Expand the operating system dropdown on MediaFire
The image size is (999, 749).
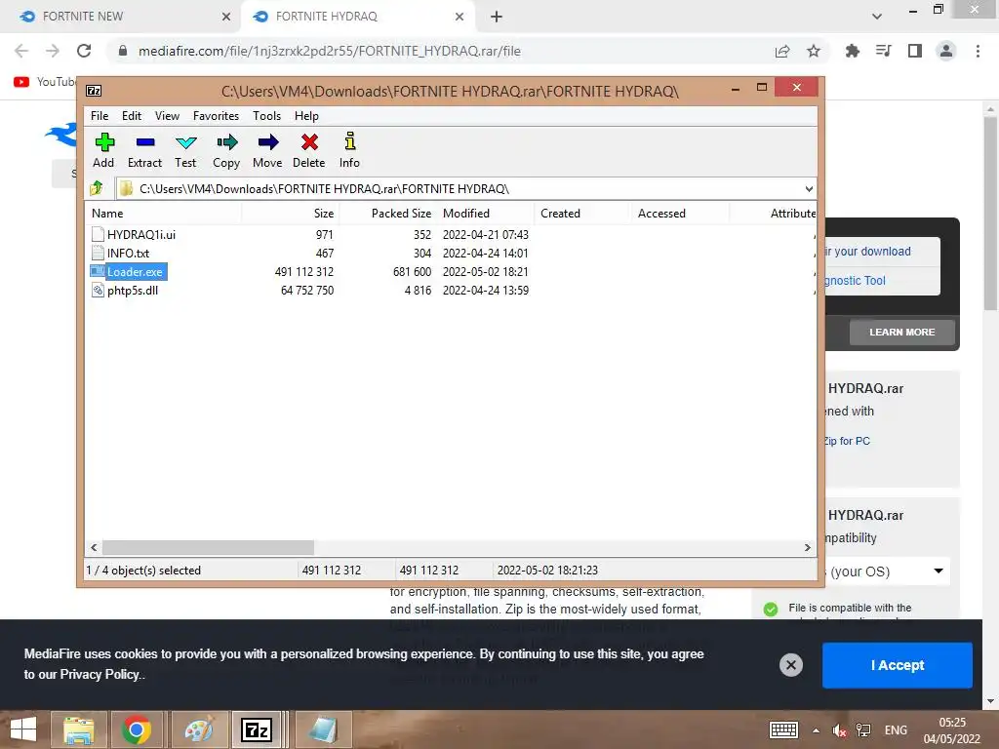(938, 571)
